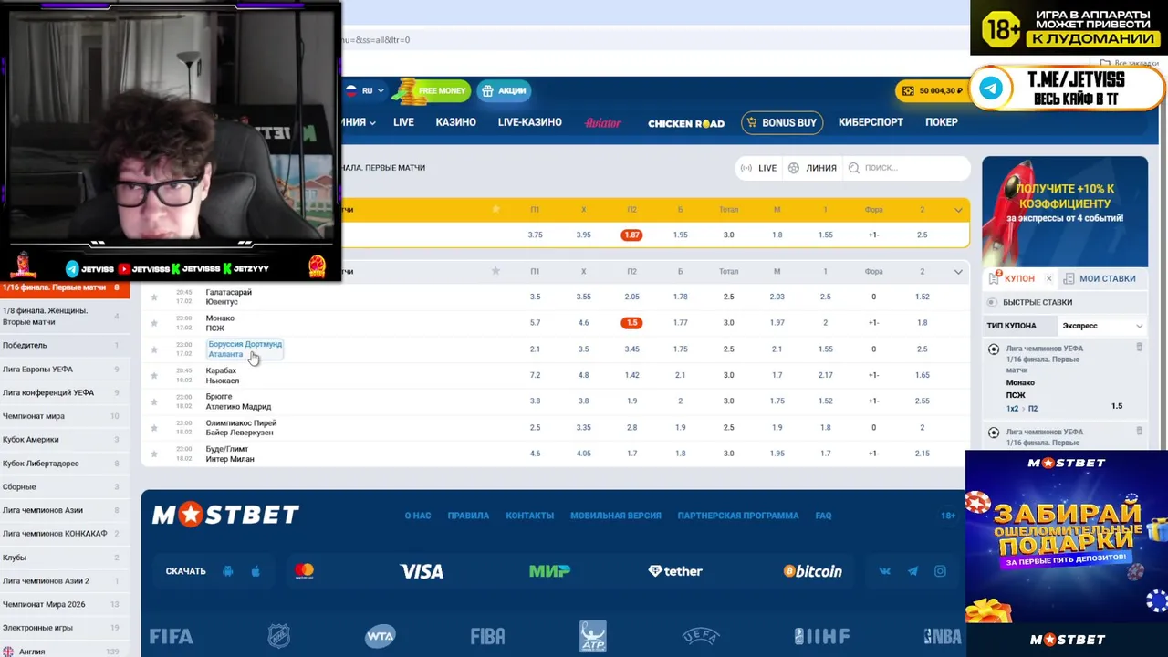Select X odds 3.8 for Брюгге match
Screen dimensions: 1168x657
tap(583, 401)
